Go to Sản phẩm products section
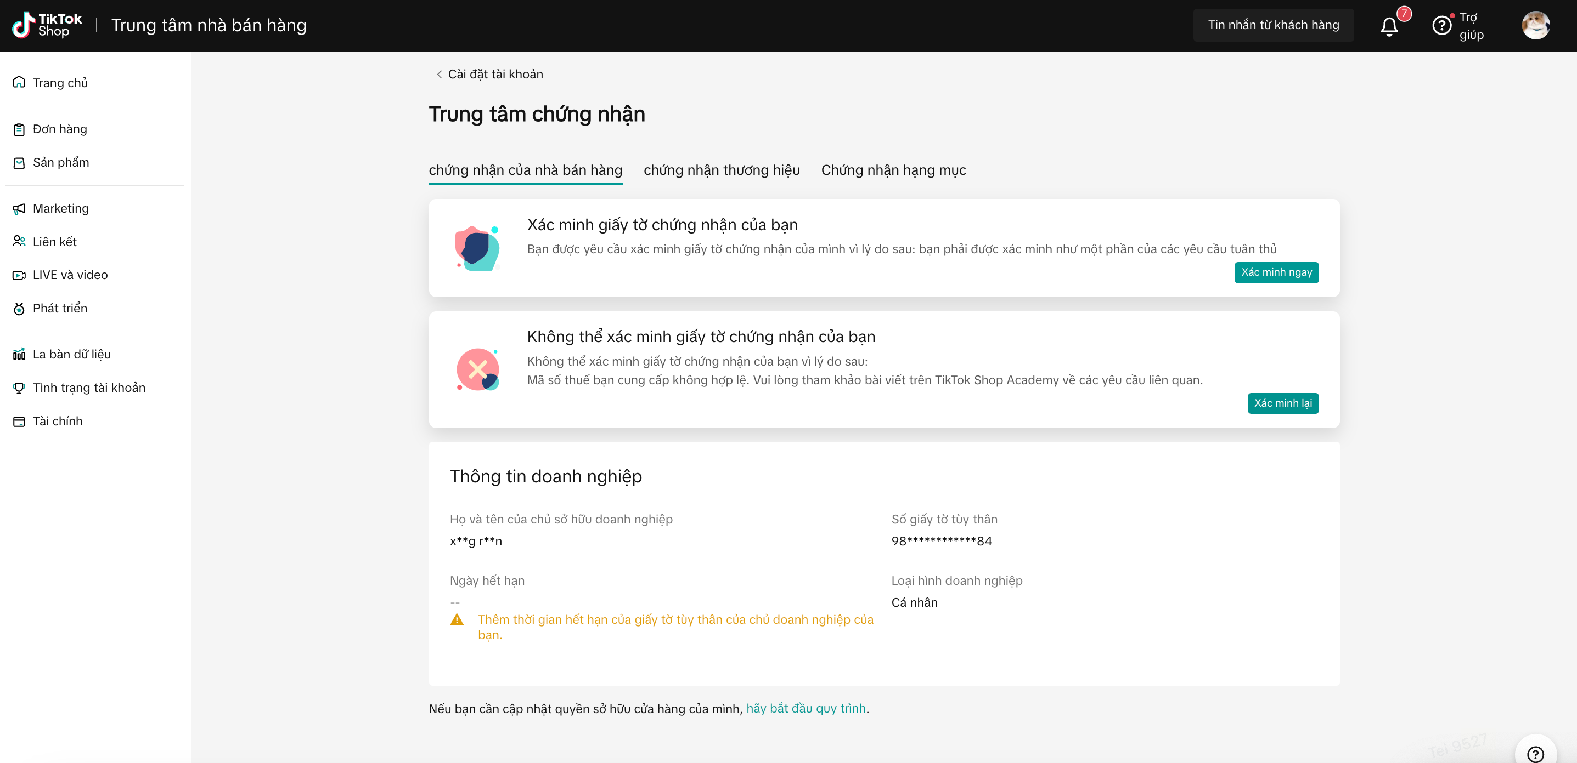The image size is (1577, 763). (60, 163)
